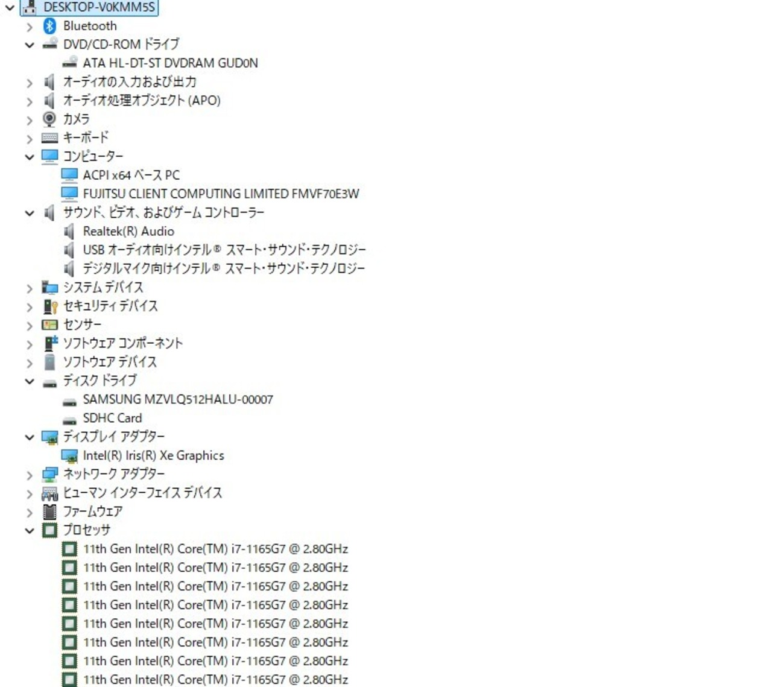
Task: Click the folder icon beside システム デバイス
Action: click(49, 287)
